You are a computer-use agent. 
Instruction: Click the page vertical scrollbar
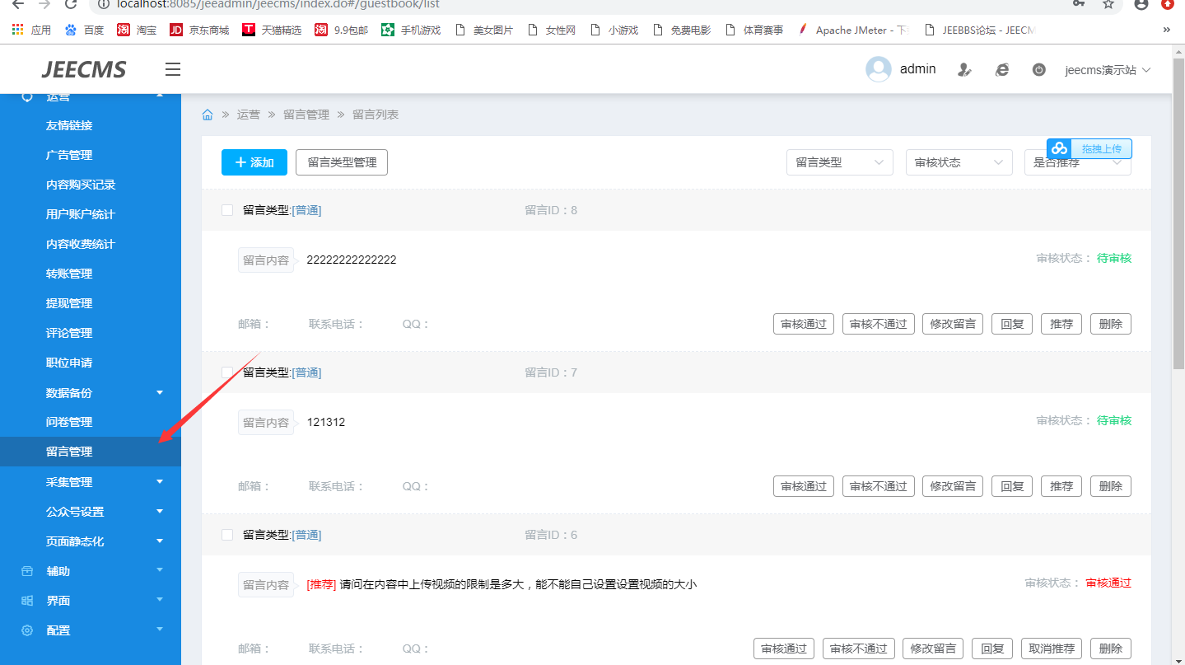(1178, 247)
